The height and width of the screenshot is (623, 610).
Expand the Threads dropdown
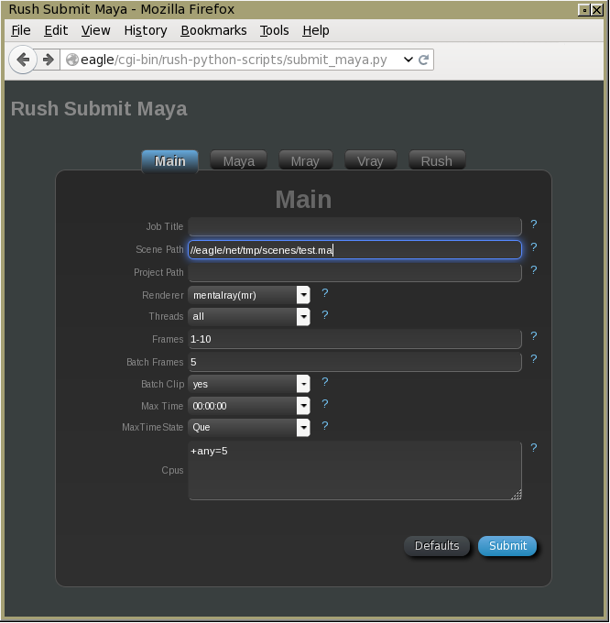point(303,317)
